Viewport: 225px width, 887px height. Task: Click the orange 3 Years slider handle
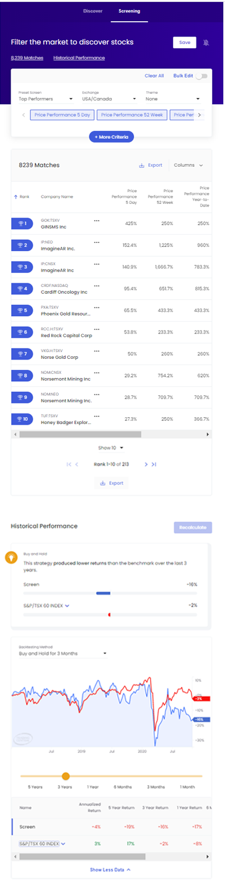coord(66,776)
